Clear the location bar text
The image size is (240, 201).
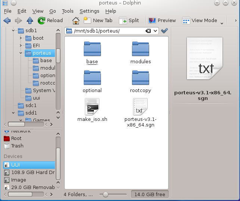[148, 31]
